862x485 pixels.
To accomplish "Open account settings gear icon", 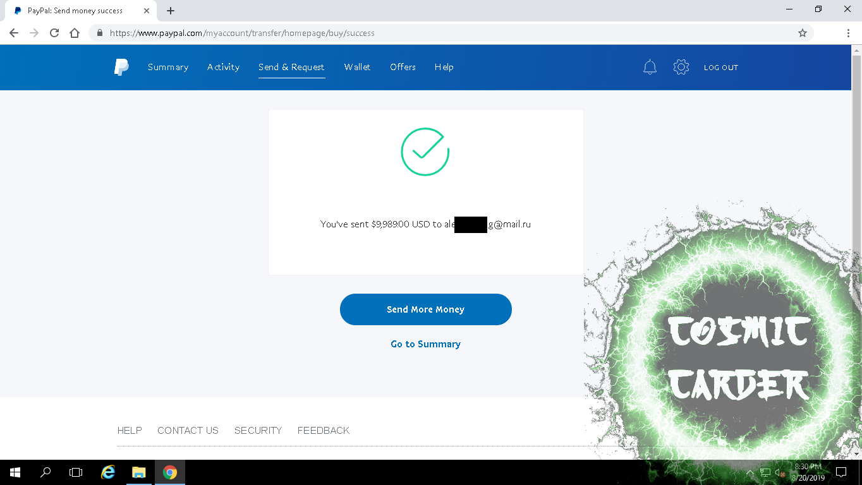I will click(x=681, y=67).
